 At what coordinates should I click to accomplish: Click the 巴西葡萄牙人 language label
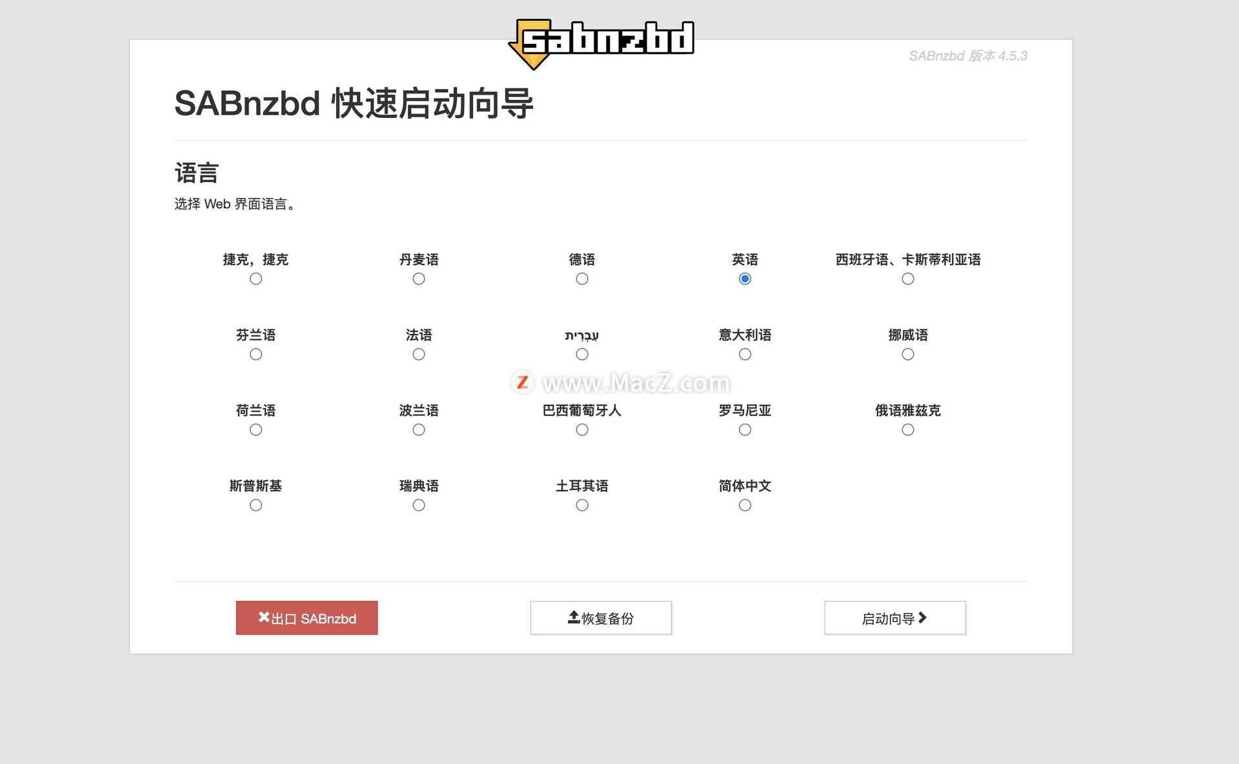[582, 411]
